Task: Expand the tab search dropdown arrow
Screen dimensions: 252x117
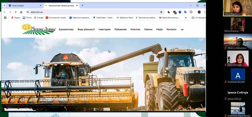Action: pyautogui.click(x=4, y=5)
